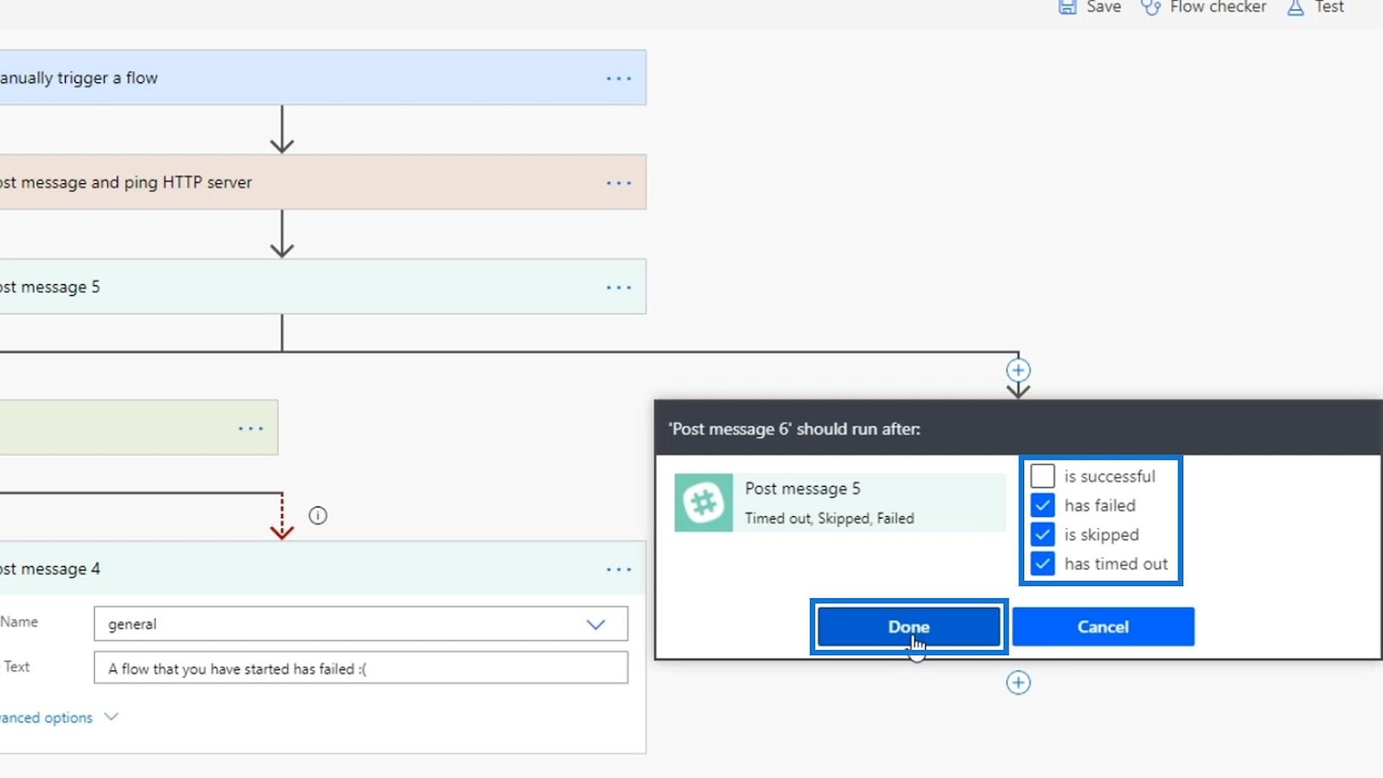
Task: Uncheck the 'is skipped' checkbox
Action: (x=1042, y=535)
